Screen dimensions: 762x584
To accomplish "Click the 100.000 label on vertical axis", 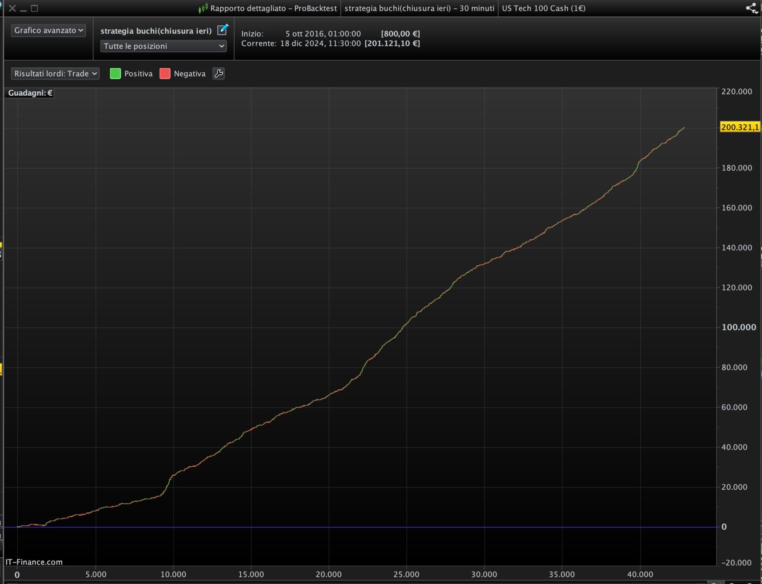I will pos(738,327).
